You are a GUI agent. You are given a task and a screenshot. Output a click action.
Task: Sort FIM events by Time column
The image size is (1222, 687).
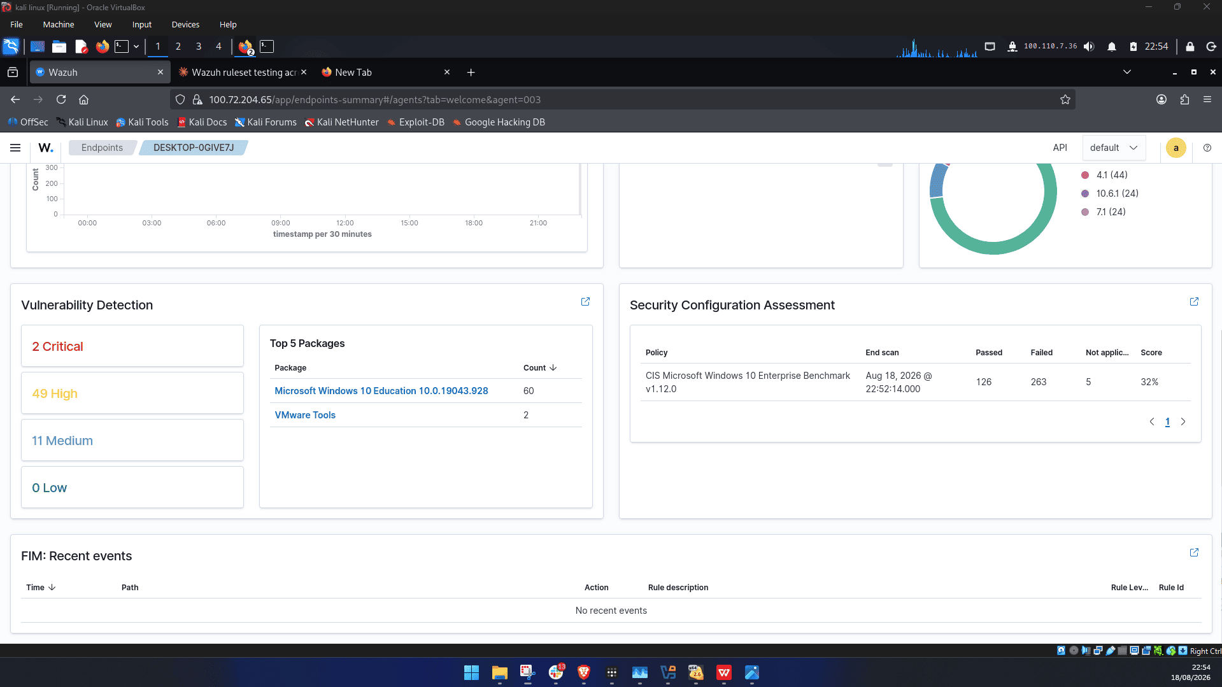41,588
